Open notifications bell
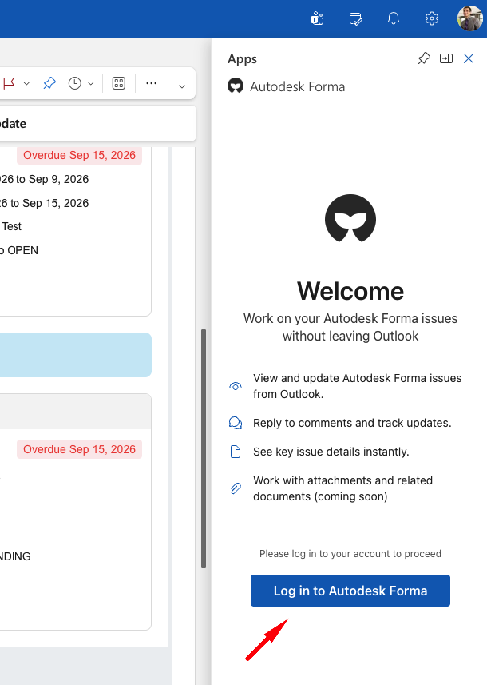The width and height of the screenshot is (487, 685). 394,18
